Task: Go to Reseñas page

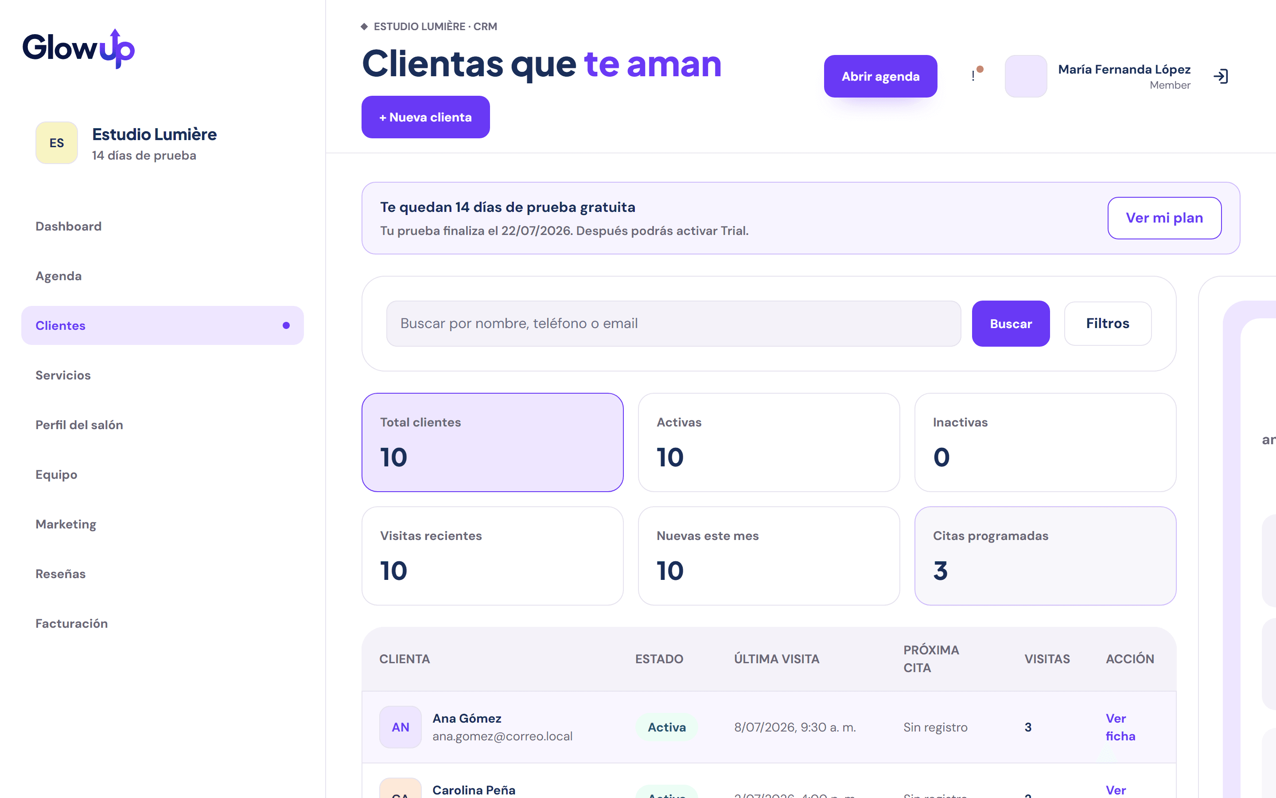Action: click(163, 574)
